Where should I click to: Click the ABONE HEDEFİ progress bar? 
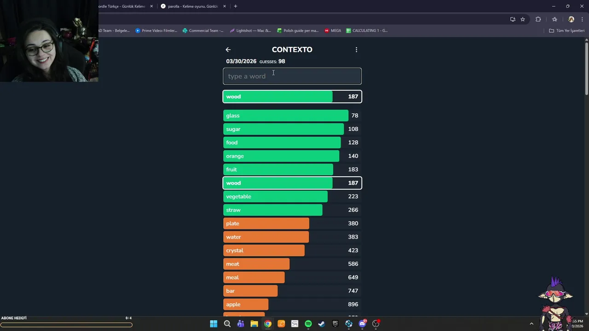pyautogui.click(x=67, y=325)
